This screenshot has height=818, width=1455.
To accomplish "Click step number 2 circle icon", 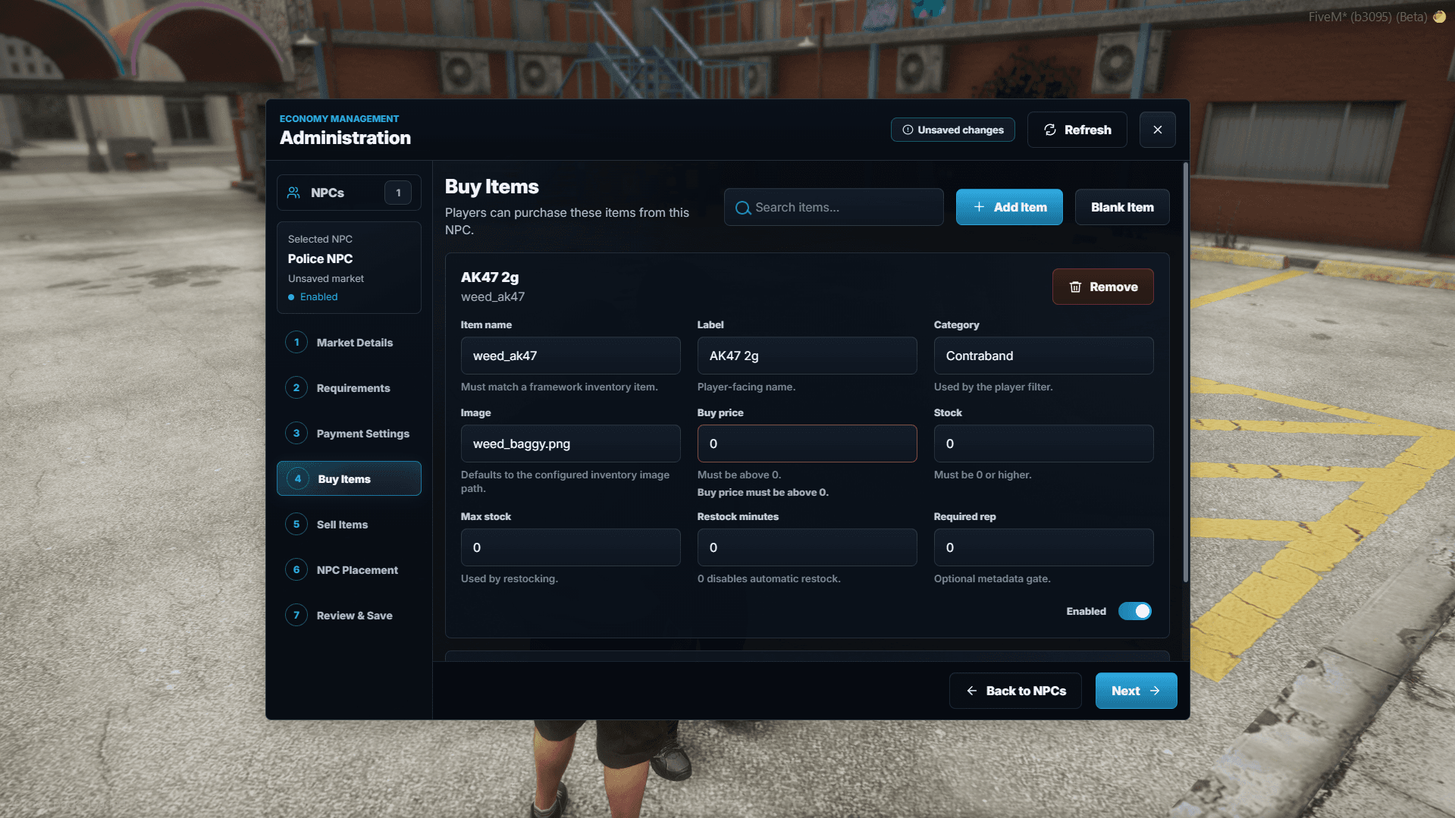I will 296,387.
